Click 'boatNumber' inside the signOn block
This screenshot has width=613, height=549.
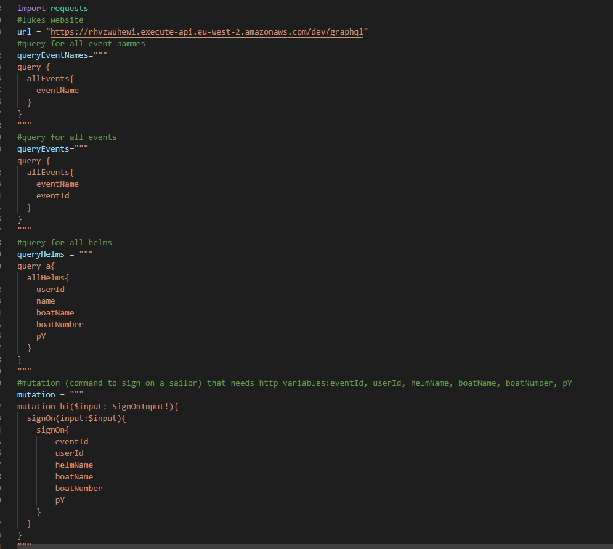pyautogui.click(x=79, y=489)
